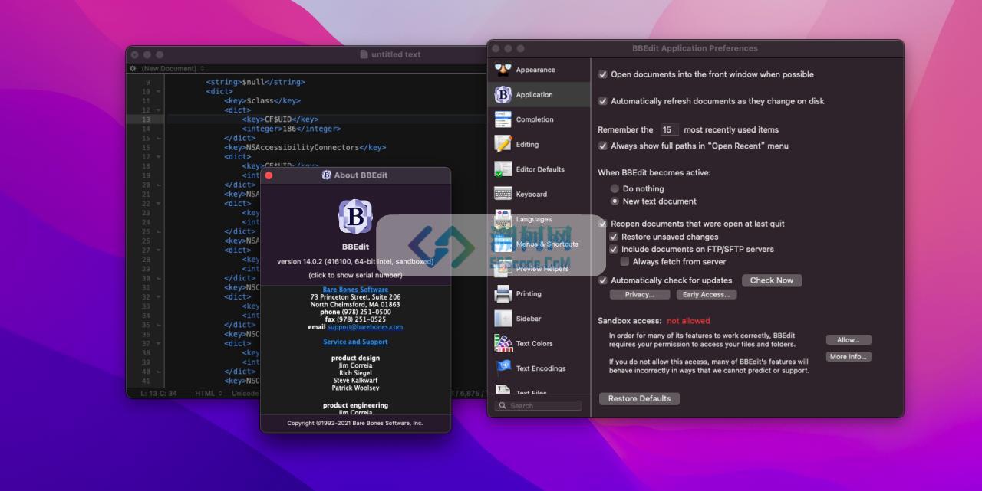Open the Bare Bones Software link
The height and width of the screenshot is (491, 982).
355,290
